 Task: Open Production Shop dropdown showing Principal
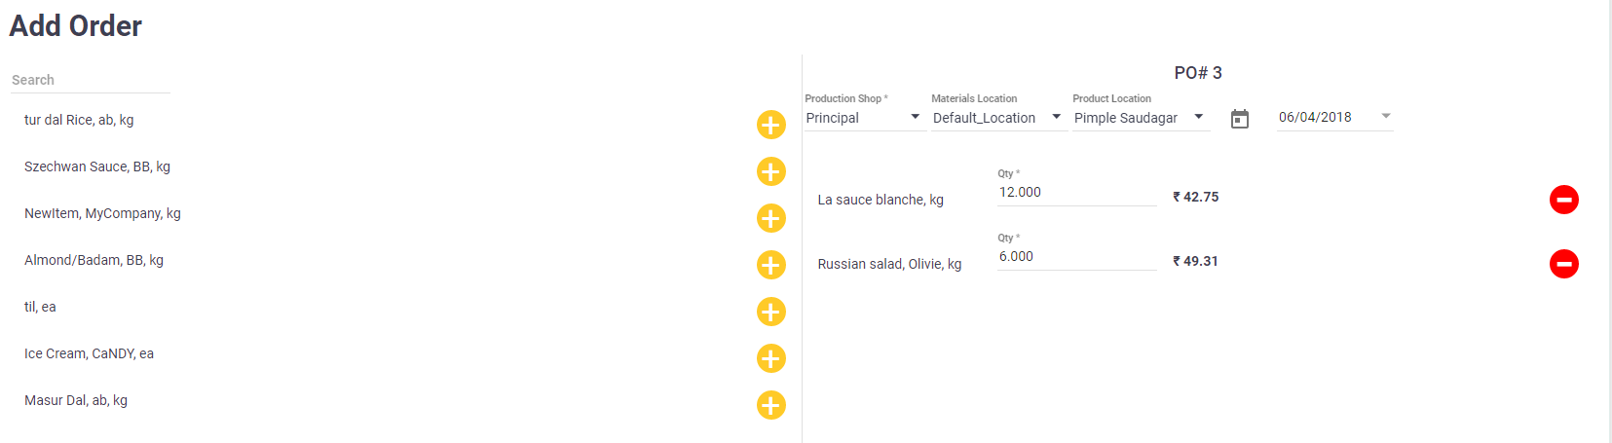pyautogui.click(x=864, y=118)
